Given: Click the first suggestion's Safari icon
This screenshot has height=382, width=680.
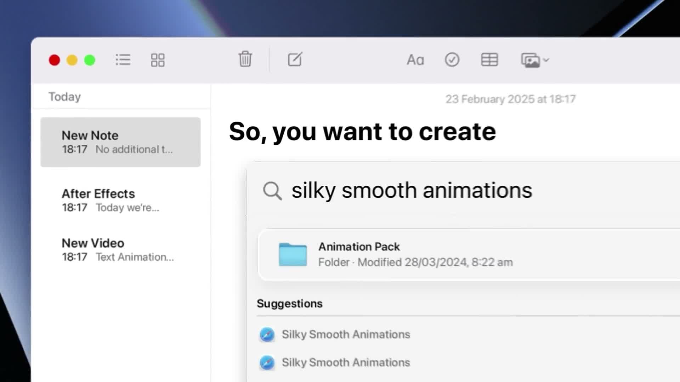Looking at the screenshot, I should tap(267, 335).
